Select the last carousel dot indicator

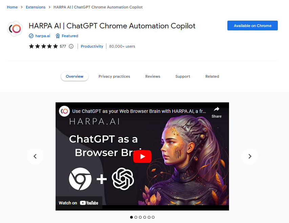[153, 217]
